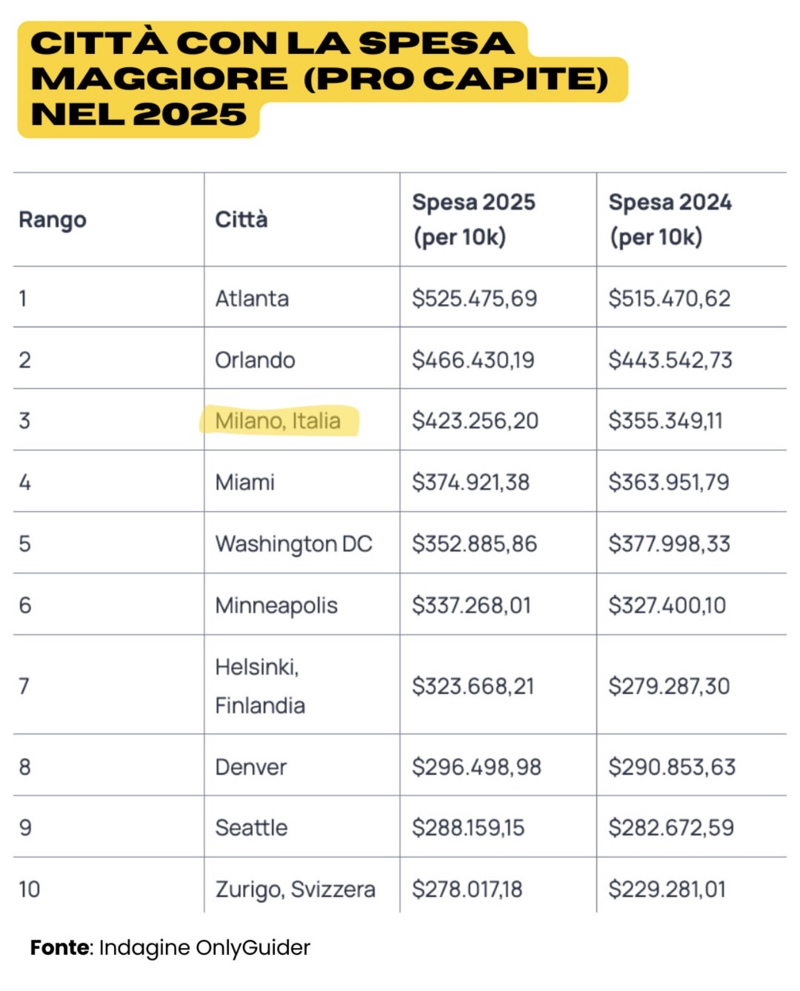Image resolution: width=800 pixels, height=991 pixels.
Task: Select Seattle's 2024 value $282.672,59
Action: coord(671,827)
